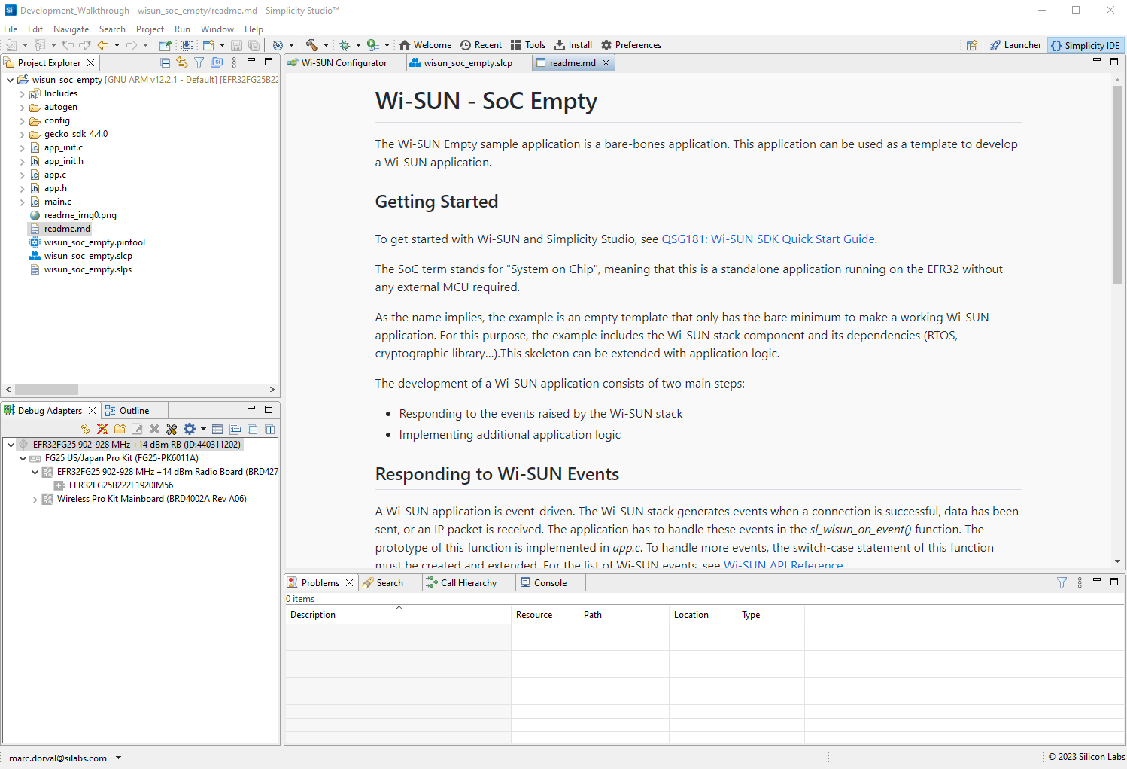Collapse all items in Debug Adapters
The height and width of the screenshot is (769, 1127).
tap(253, 429)
